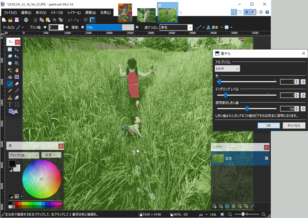Select the Text tool
This screenshot has height=218, width=308.
tap(10, 104)
